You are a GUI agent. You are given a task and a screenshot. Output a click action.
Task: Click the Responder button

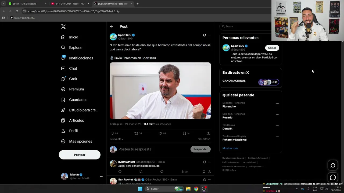click(x=200, y=149)
